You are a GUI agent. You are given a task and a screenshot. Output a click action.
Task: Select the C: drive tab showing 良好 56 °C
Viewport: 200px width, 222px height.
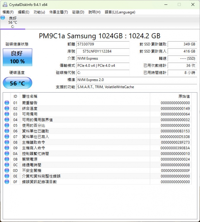pos(13,22)
